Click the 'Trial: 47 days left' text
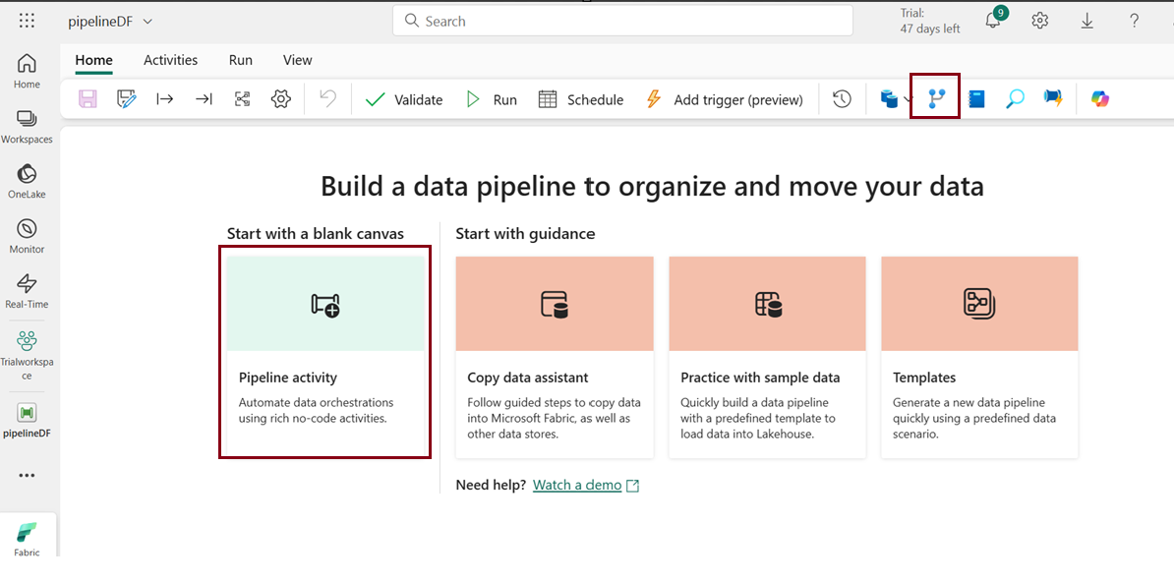The width and height of the screenshot is (1174, 582). pos(930,21)
